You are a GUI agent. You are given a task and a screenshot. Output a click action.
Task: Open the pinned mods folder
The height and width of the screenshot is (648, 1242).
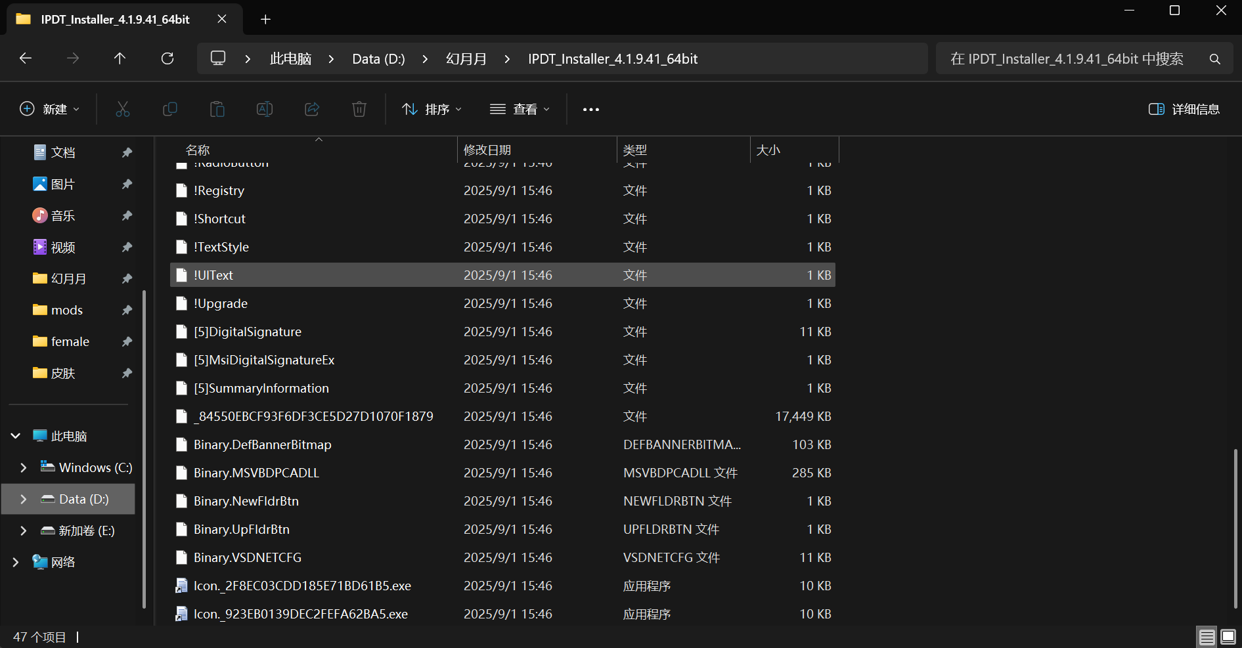point(67,310)
